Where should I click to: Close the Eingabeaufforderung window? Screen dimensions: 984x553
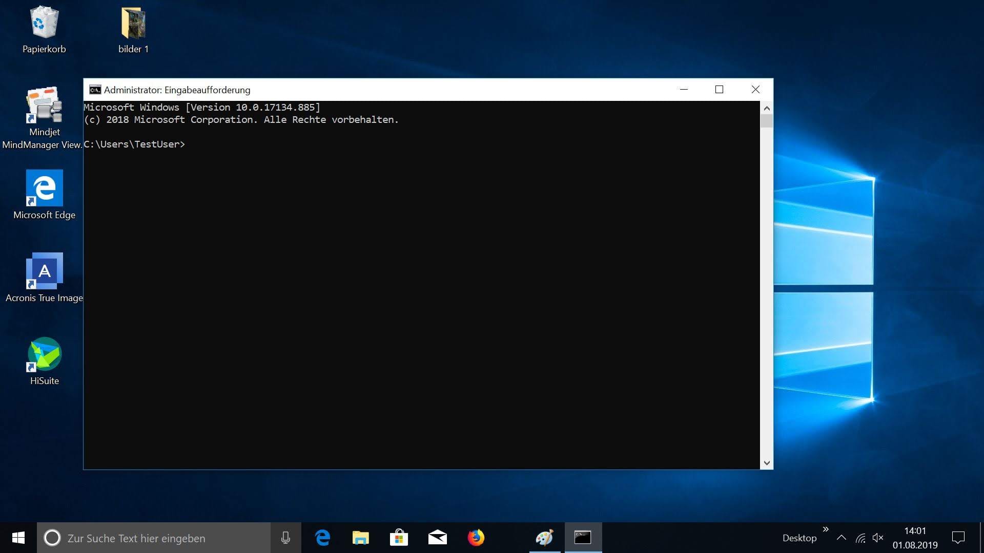(755, 90)
